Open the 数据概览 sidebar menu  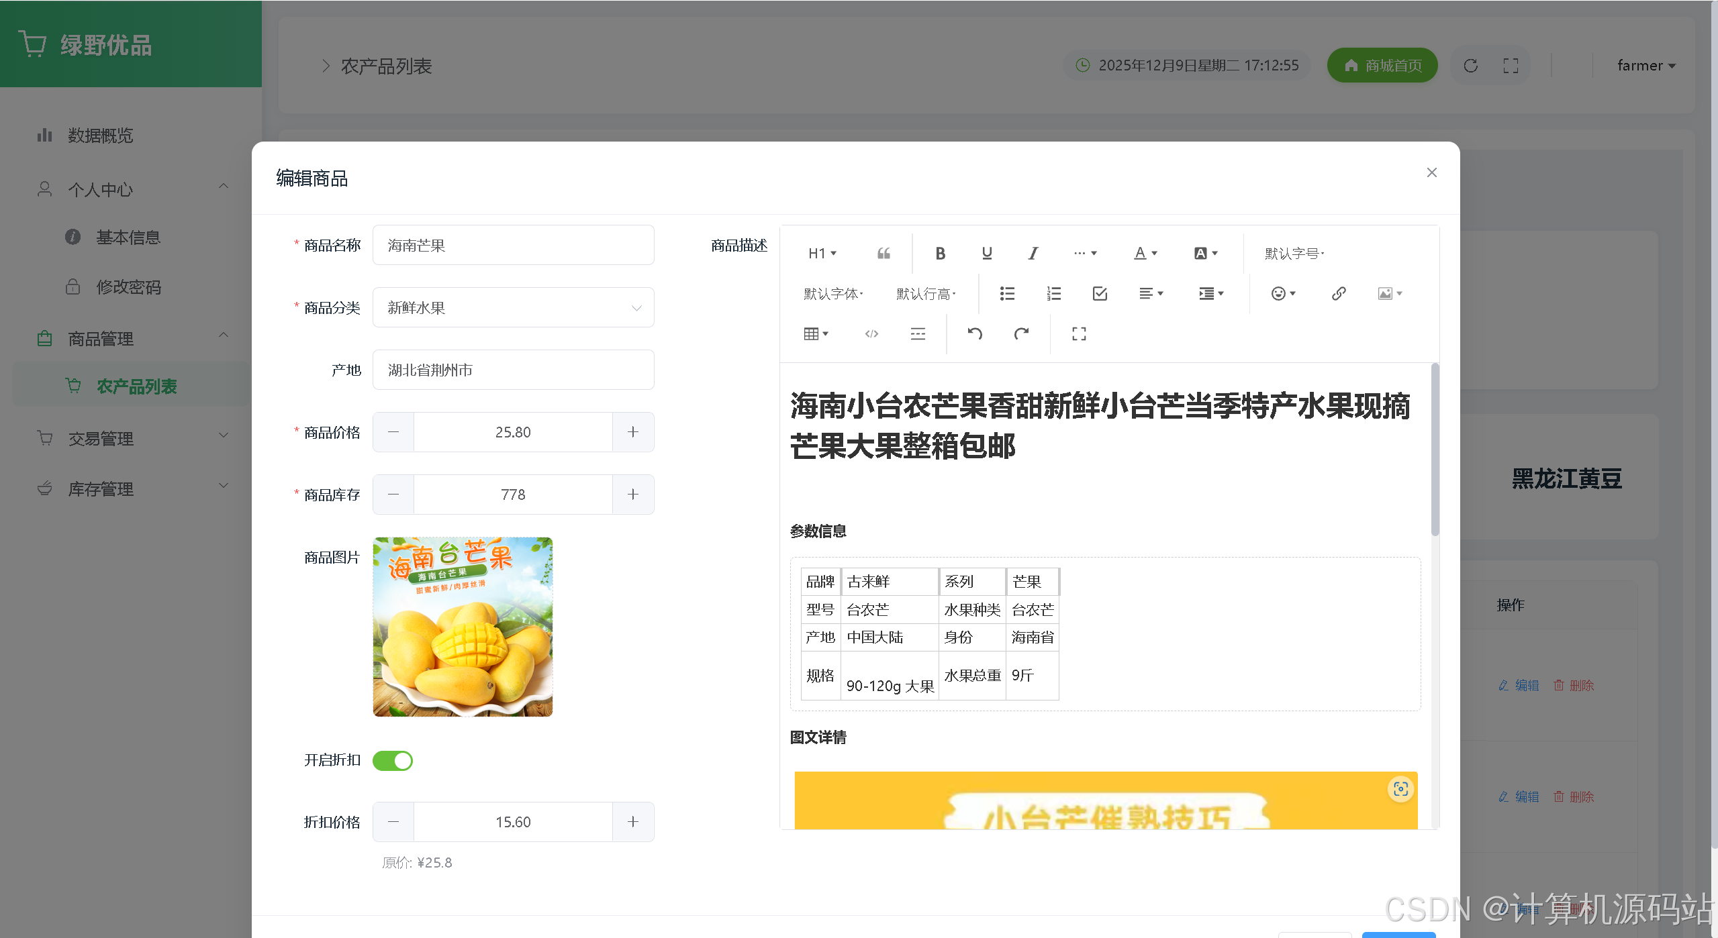pyautogui.click(x=101, y=136)
